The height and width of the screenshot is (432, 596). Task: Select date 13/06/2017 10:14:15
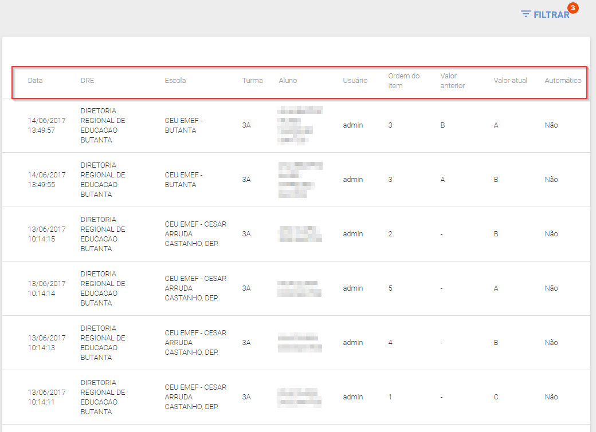[46, 234]
